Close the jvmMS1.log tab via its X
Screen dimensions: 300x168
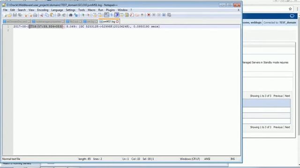(117, 22)
